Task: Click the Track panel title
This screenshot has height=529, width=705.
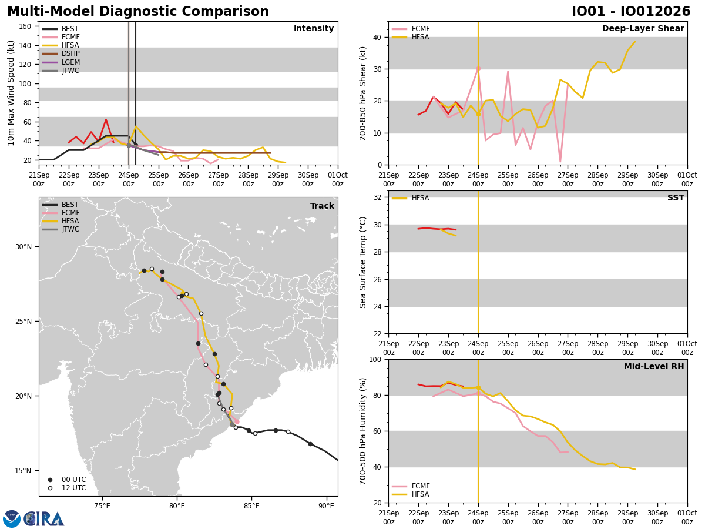Action: tap(322, 206)
